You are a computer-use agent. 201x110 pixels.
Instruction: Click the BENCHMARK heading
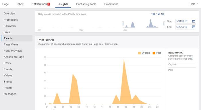pos(175,53)
